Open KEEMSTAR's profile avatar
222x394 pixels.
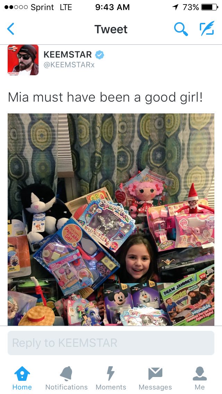pos(23,60)
